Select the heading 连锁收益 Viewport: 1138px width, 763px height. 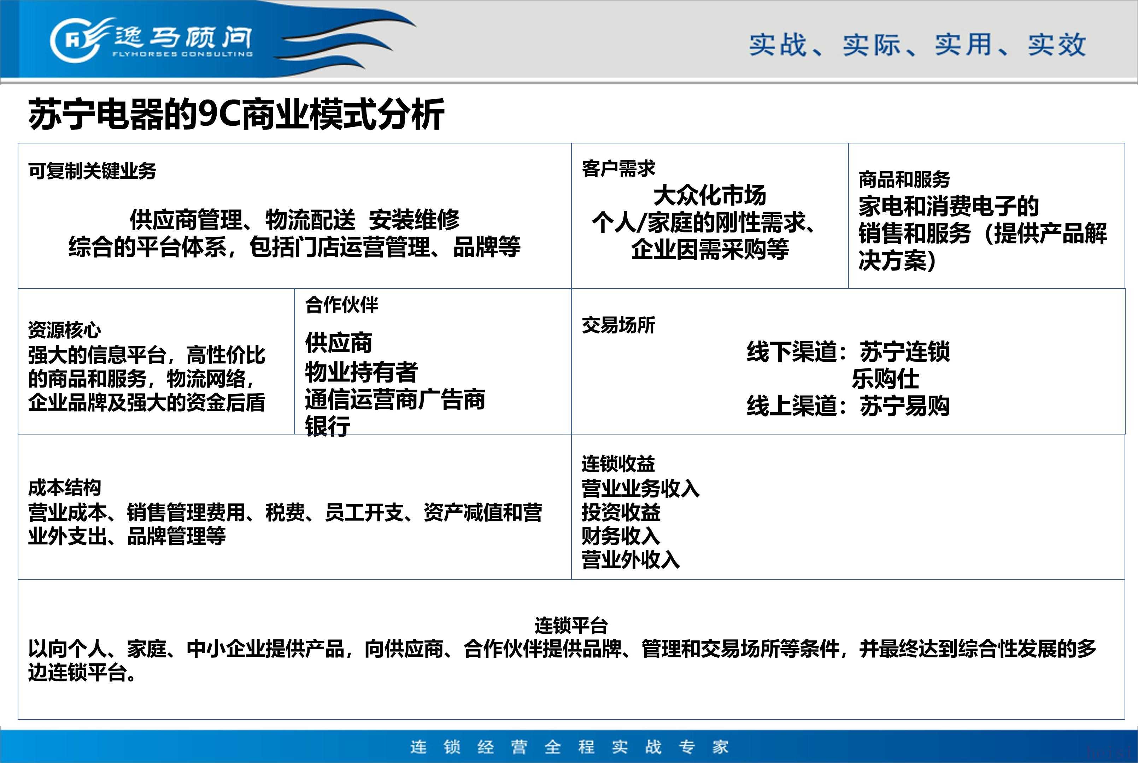click(x=618, y=464)
